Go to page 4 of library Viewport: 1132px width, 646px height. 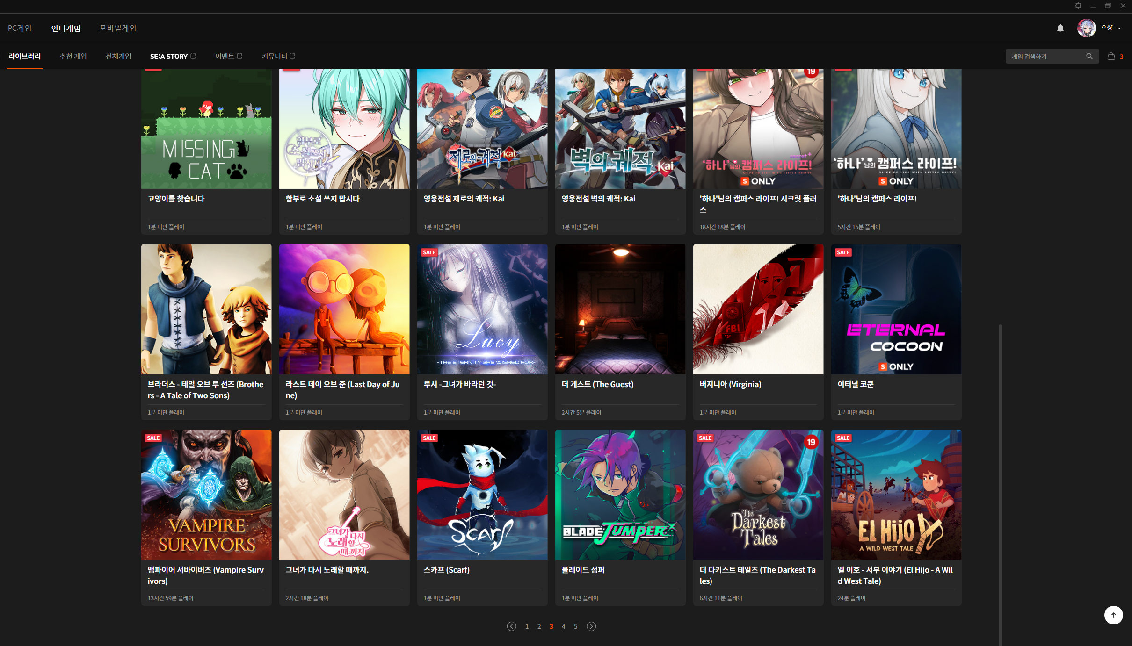click(563, 626)
